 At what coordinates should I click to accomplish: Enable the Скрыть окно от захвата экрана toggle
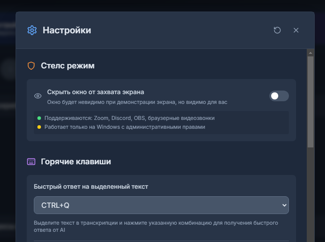click(x=279, y=96)
